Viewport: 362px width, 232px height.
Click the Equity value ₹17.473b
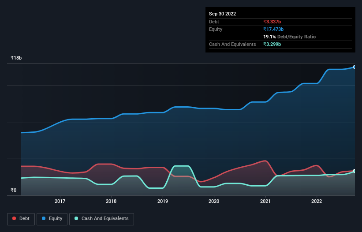click(273, 29)
